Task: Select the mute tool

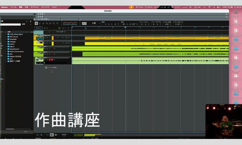Action: point(50,23)
